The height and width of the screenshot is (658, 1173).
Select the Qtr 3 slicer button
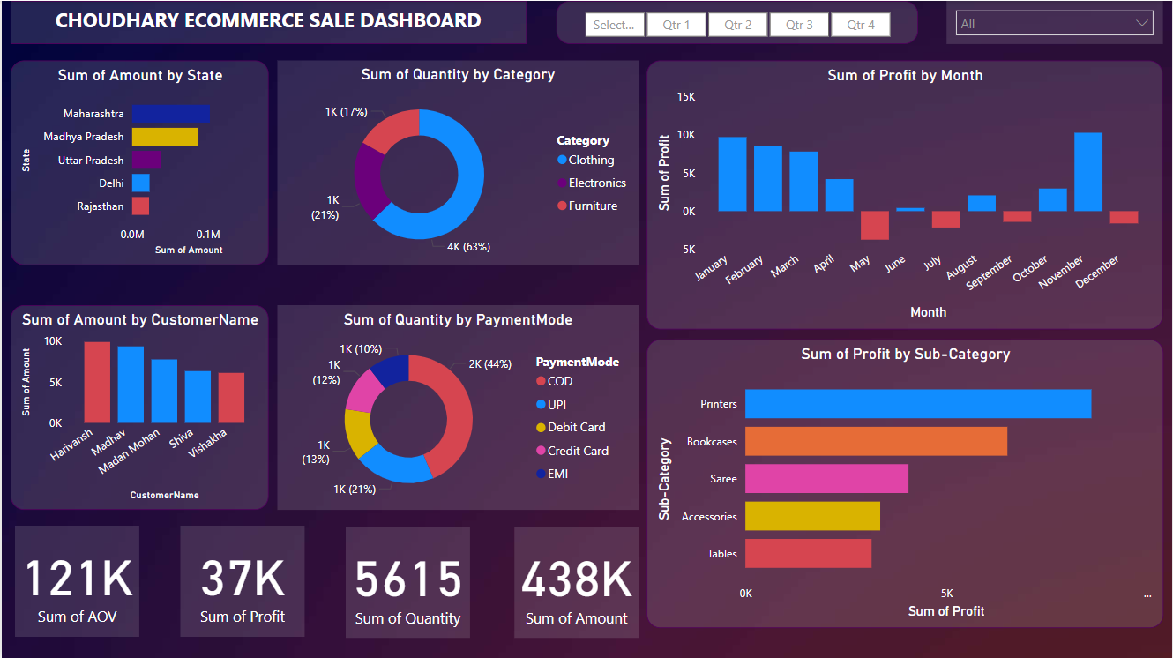(799, 25)
